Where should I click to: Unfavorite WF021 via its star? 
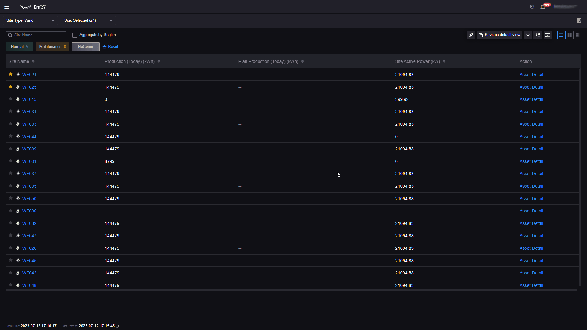[11, 74]
